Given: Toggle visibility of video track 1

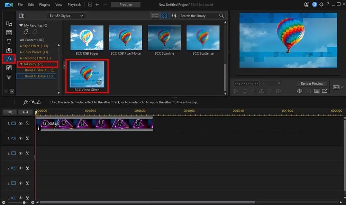Looking at the screenshot, I should tap(20, 123).
